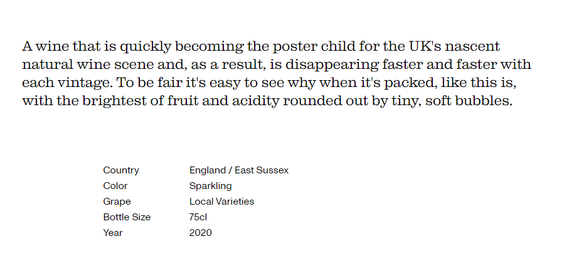Image resolution: width=562 pixels, height=261 pixels.
Task: Select the Local Varieties grape value
Action: pos(221,202)
